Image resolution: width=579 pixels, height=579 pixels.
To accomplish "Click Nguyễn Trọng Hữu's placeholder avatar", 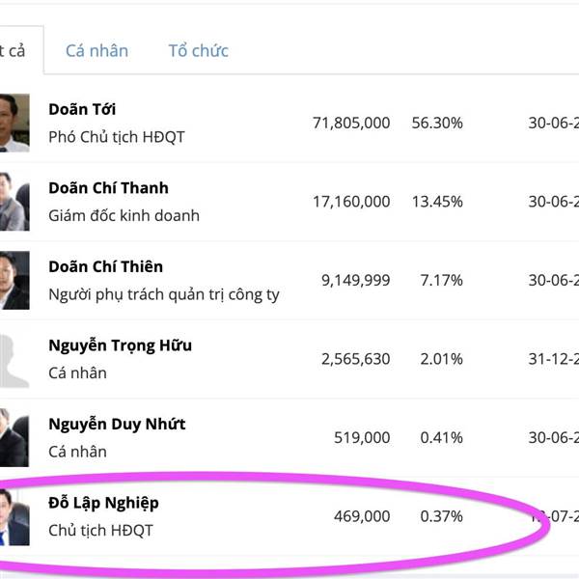I will click(13, 358).
